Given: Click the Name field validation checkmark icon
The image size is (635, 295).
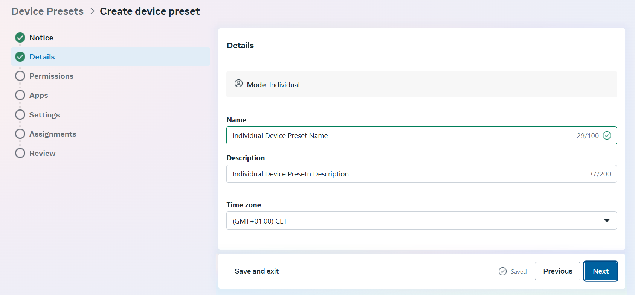Looking at the screenshot, I should click(x=607, y=135).
